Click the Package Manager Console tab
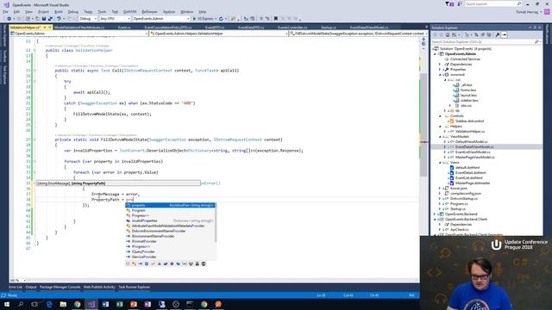This screenshot has width=552, height=310. click(x=60, y=287)
